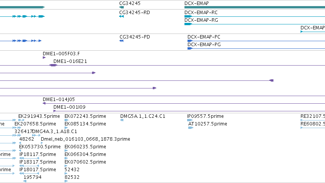Click the DCX-EMAP-PC protein label
The width and height of the screenshot is (325, 183).
click(204, 37)
